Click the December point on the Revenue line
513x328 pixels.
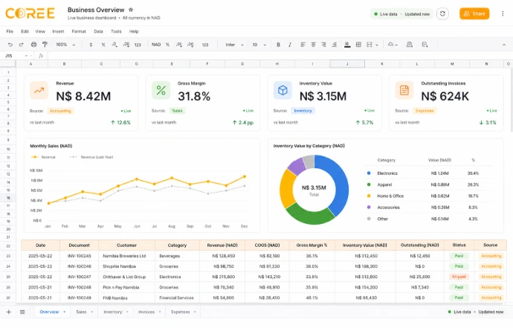(x=245, y=177)
